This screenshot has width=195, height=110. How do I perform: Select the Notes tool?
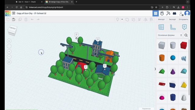pyautogui.click(x=184, y=27)
